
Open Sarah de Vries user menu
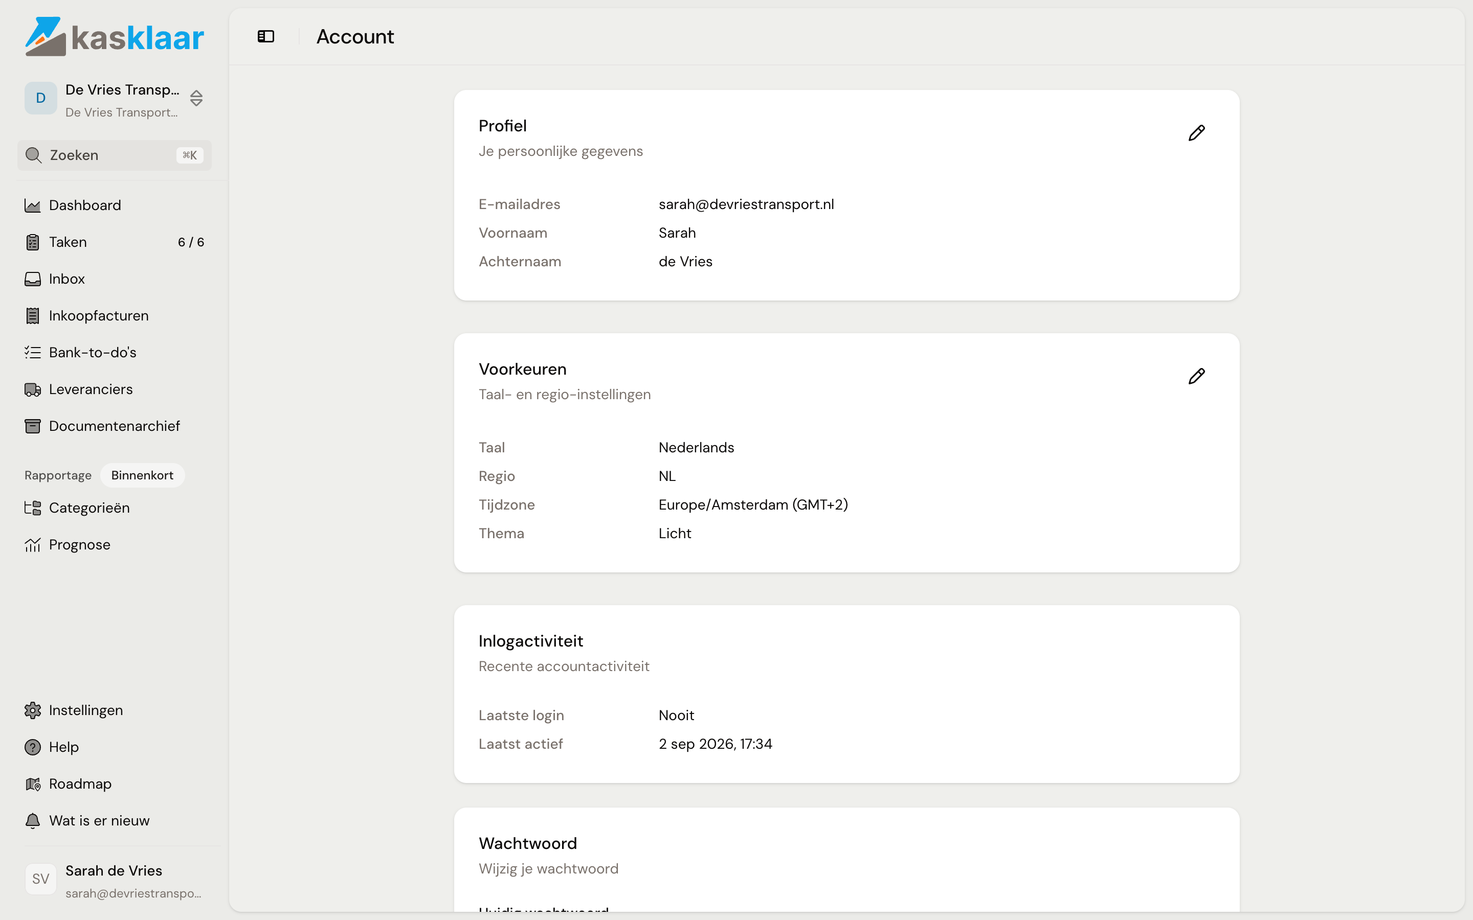(115, 880)
